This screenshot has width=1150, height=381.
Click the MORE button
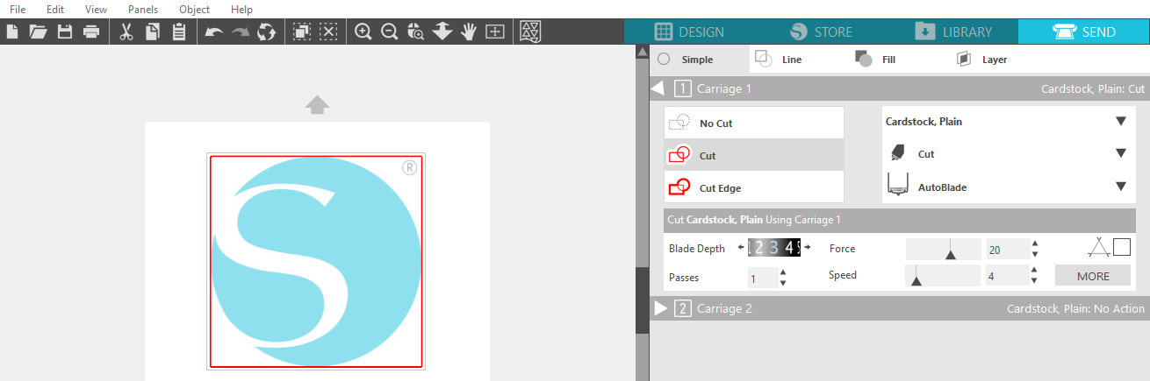1093,276
